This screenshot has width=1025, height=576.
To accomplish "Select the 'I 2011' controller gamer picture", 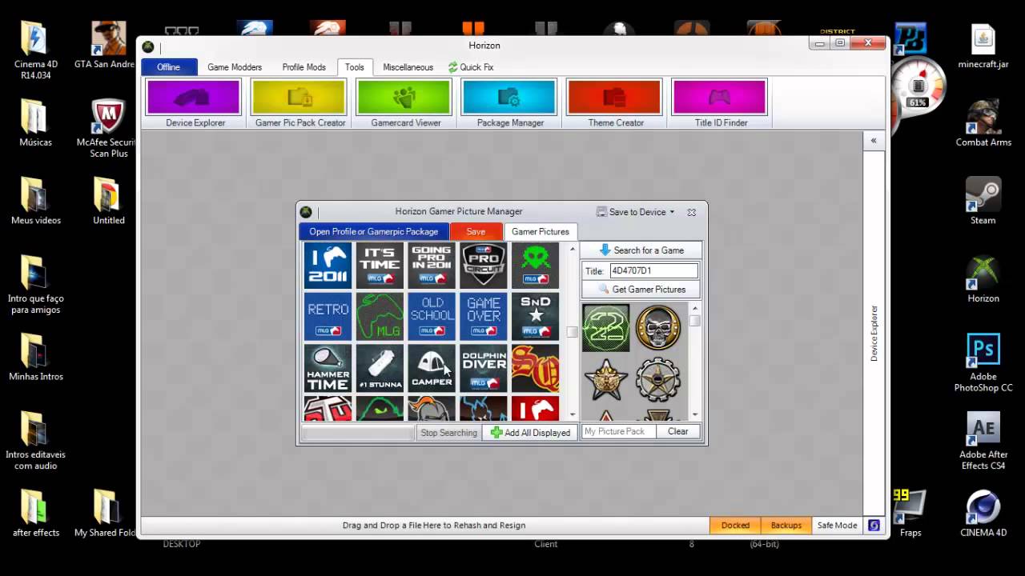I will (x=328, y=266).
